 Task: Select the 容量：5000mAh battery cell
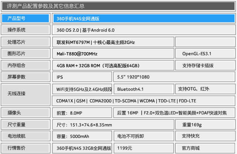point(82,136)
